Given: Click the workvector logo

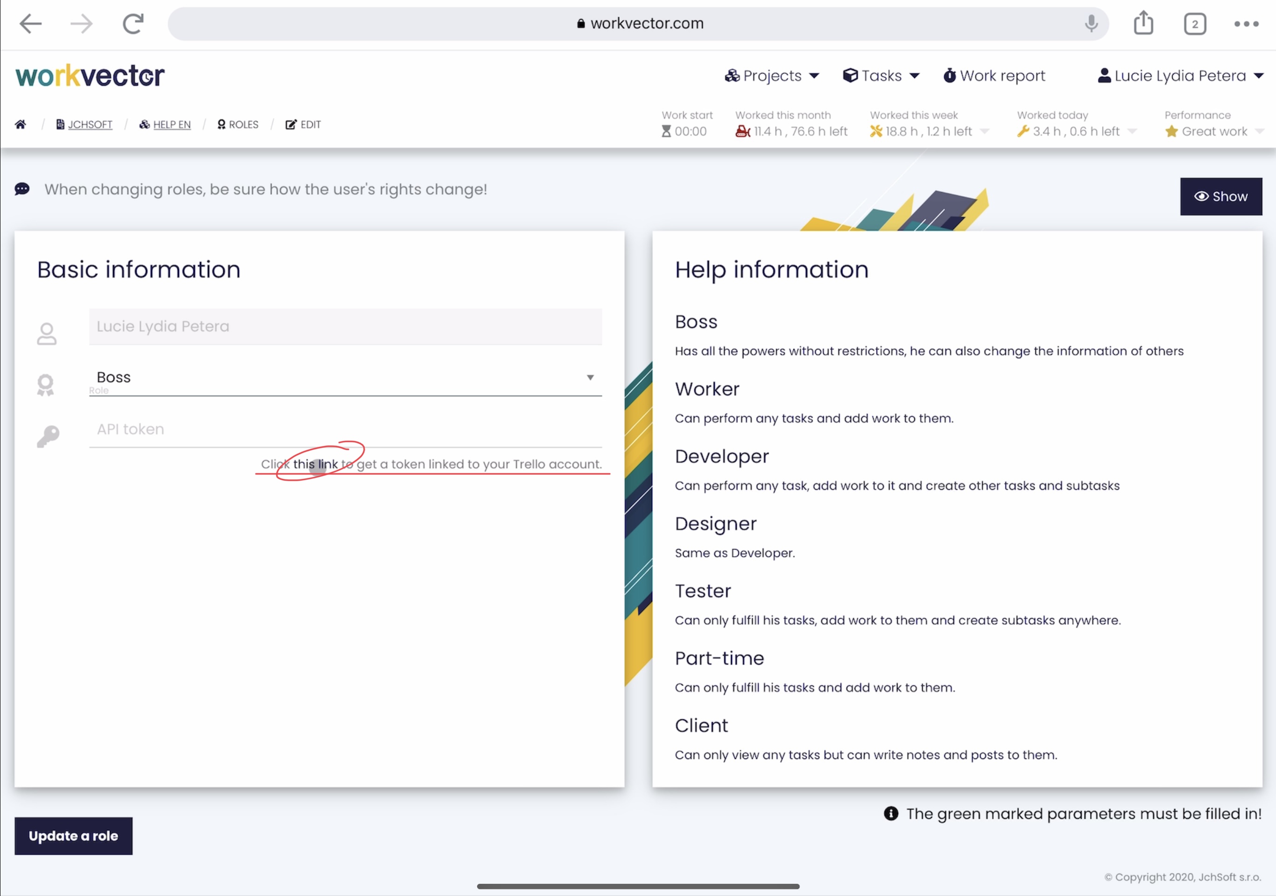Looking at the screenshot, I should (90, 76).
